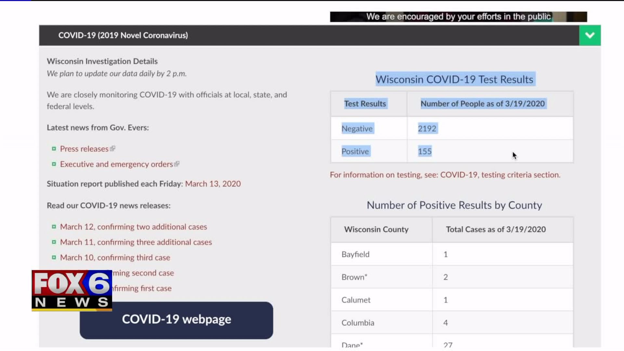Open March 11 three additional cases release
The image size is (624, 351).
[136, 242]
